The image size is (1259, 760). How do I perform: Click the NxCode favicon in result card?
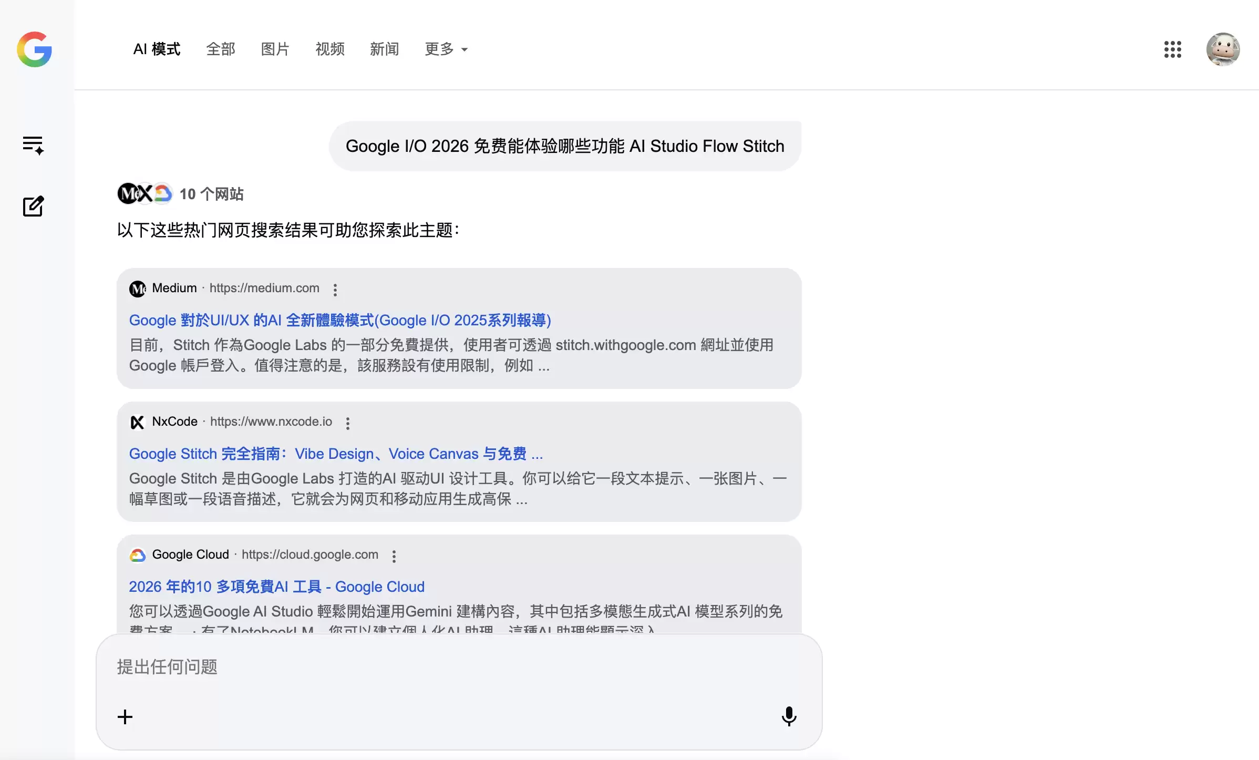coord(138,422)
